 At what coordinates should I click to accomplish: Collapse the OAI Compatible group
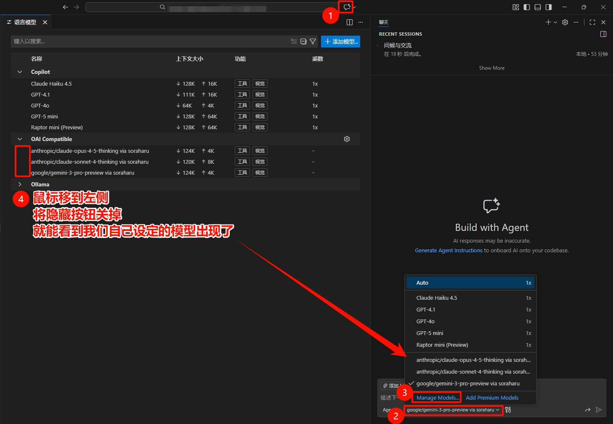20,139
